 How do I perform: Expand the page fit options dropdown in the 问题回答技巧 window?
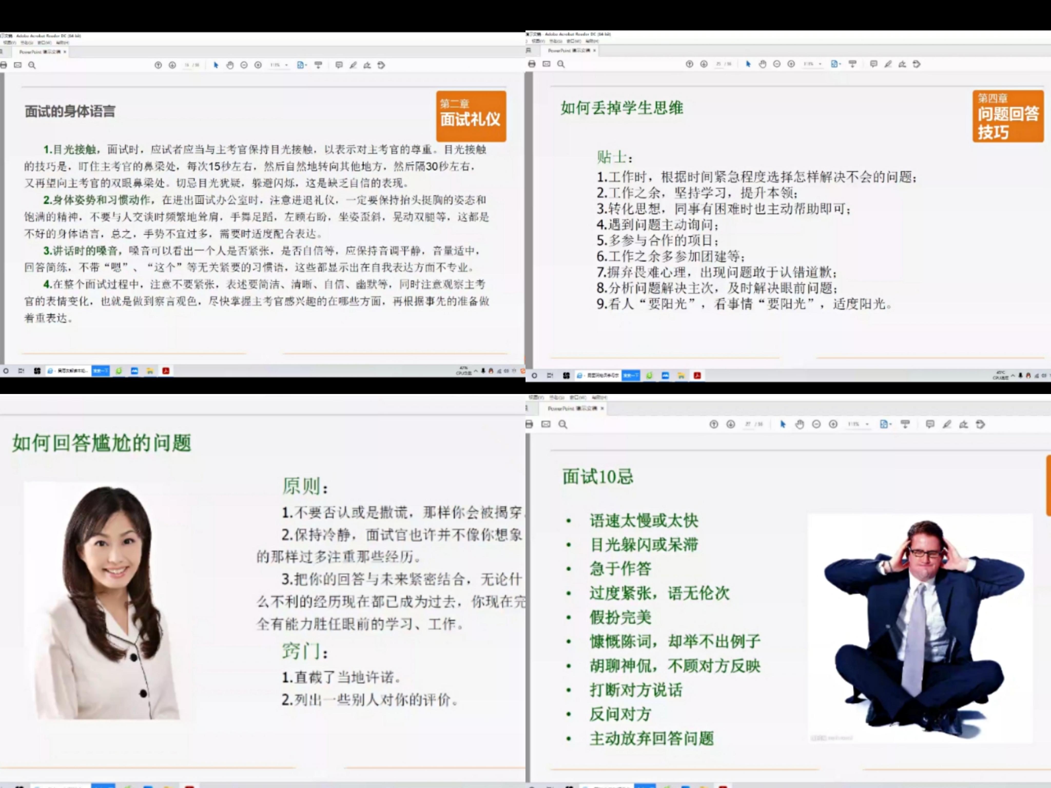pyautogui.click(x=840, y=64)
